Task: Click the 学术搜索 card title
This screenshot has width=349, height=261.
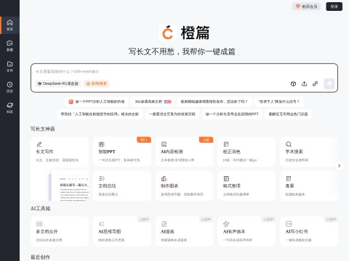Action: 294,152
